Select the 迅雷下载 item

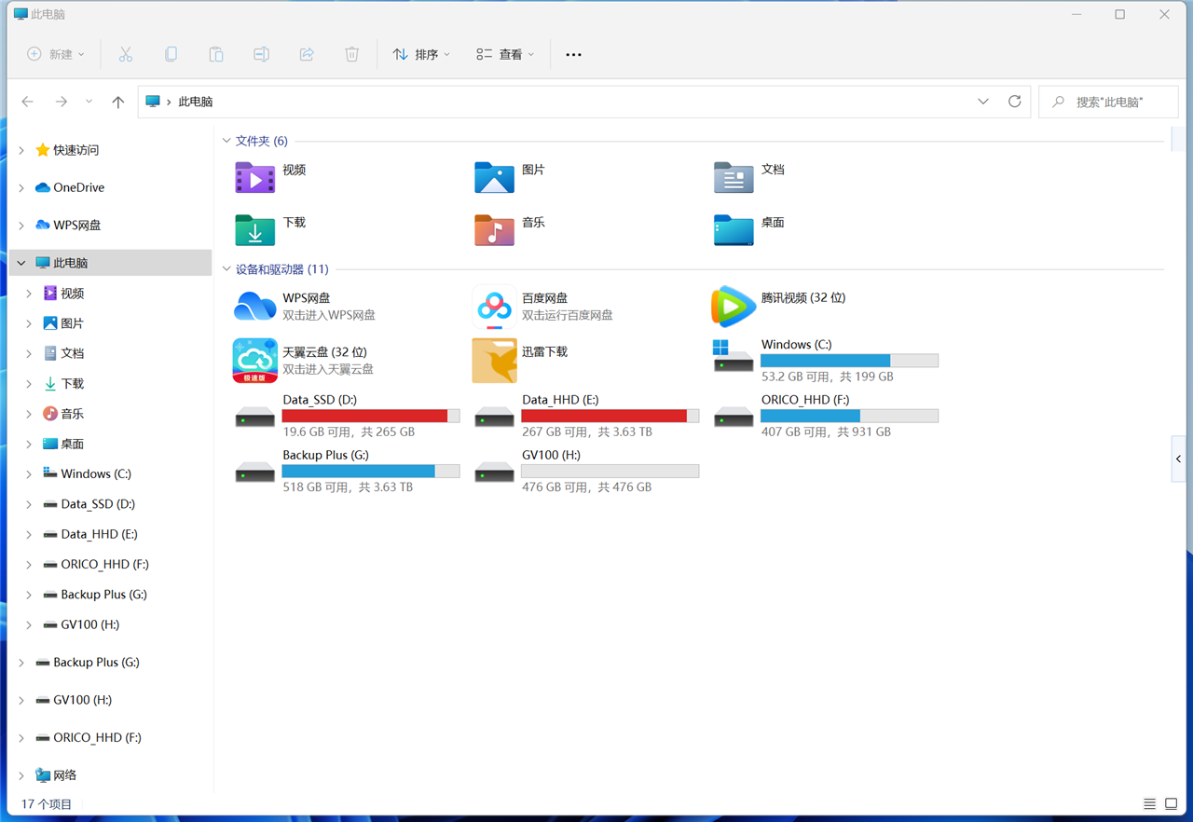[x=520, y=361]
